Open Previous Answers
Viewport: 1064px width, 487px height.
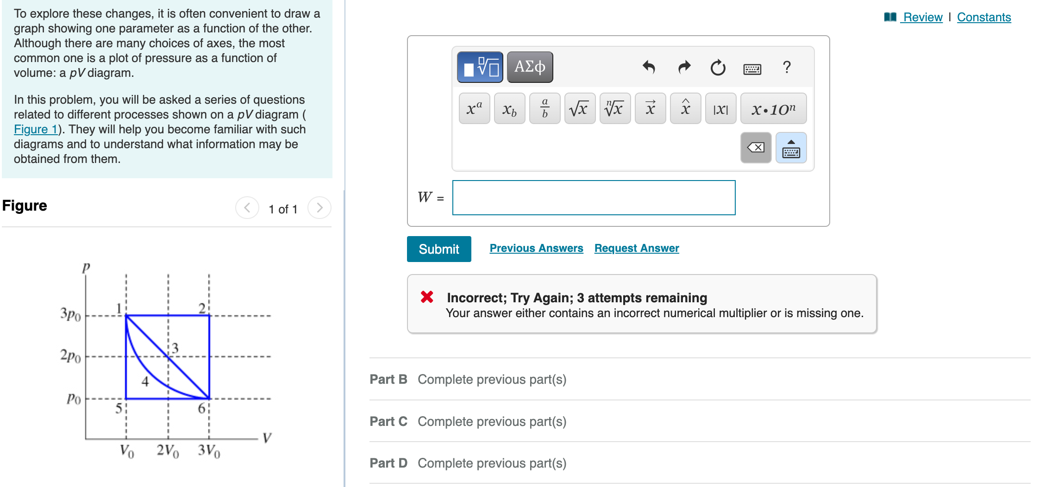[x=536, y=248]
